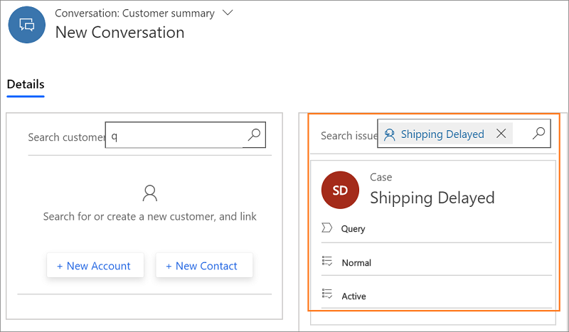The width and height of the screenshot is (569, 332).
Task: Click the blue conversation chat icon
Action: coord(27,25)
